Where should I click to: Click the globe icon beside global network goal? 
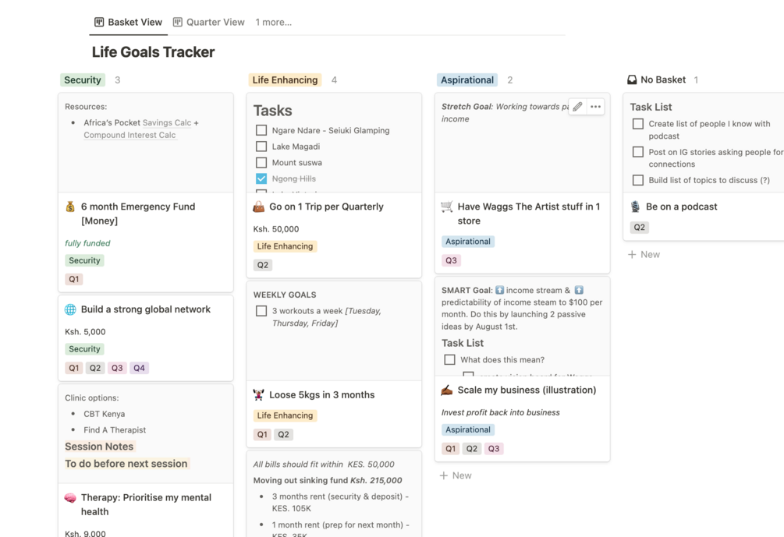click(x=70, y=309)
